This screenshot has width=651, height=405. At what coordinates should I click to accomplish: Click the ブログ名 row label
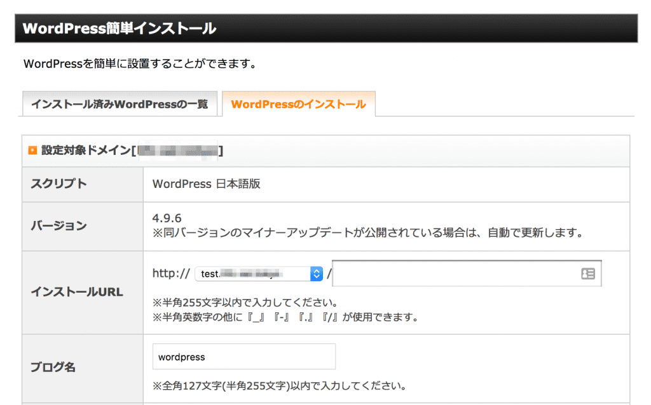click(x=53, y=368)
